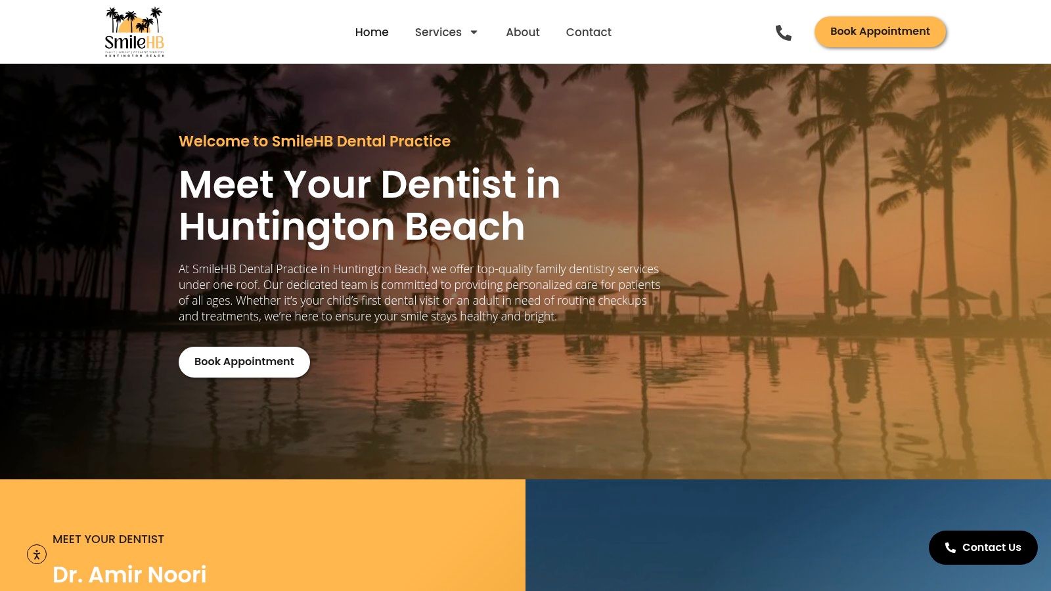1051x591 pixels.
Task: Select Contact in the top navigation
Action: point(589,32)
